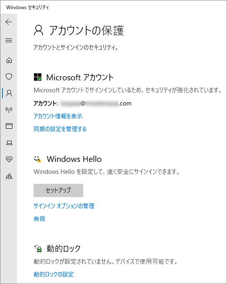Go back with the arrow icon
This screenshot has width=227, height=284.
pyautogui.click(x=9, y=22)
